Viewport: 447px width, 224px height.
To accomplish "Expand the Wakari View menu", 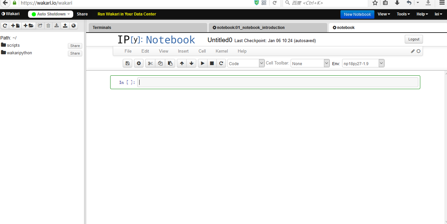I will [x=384, y=14].
